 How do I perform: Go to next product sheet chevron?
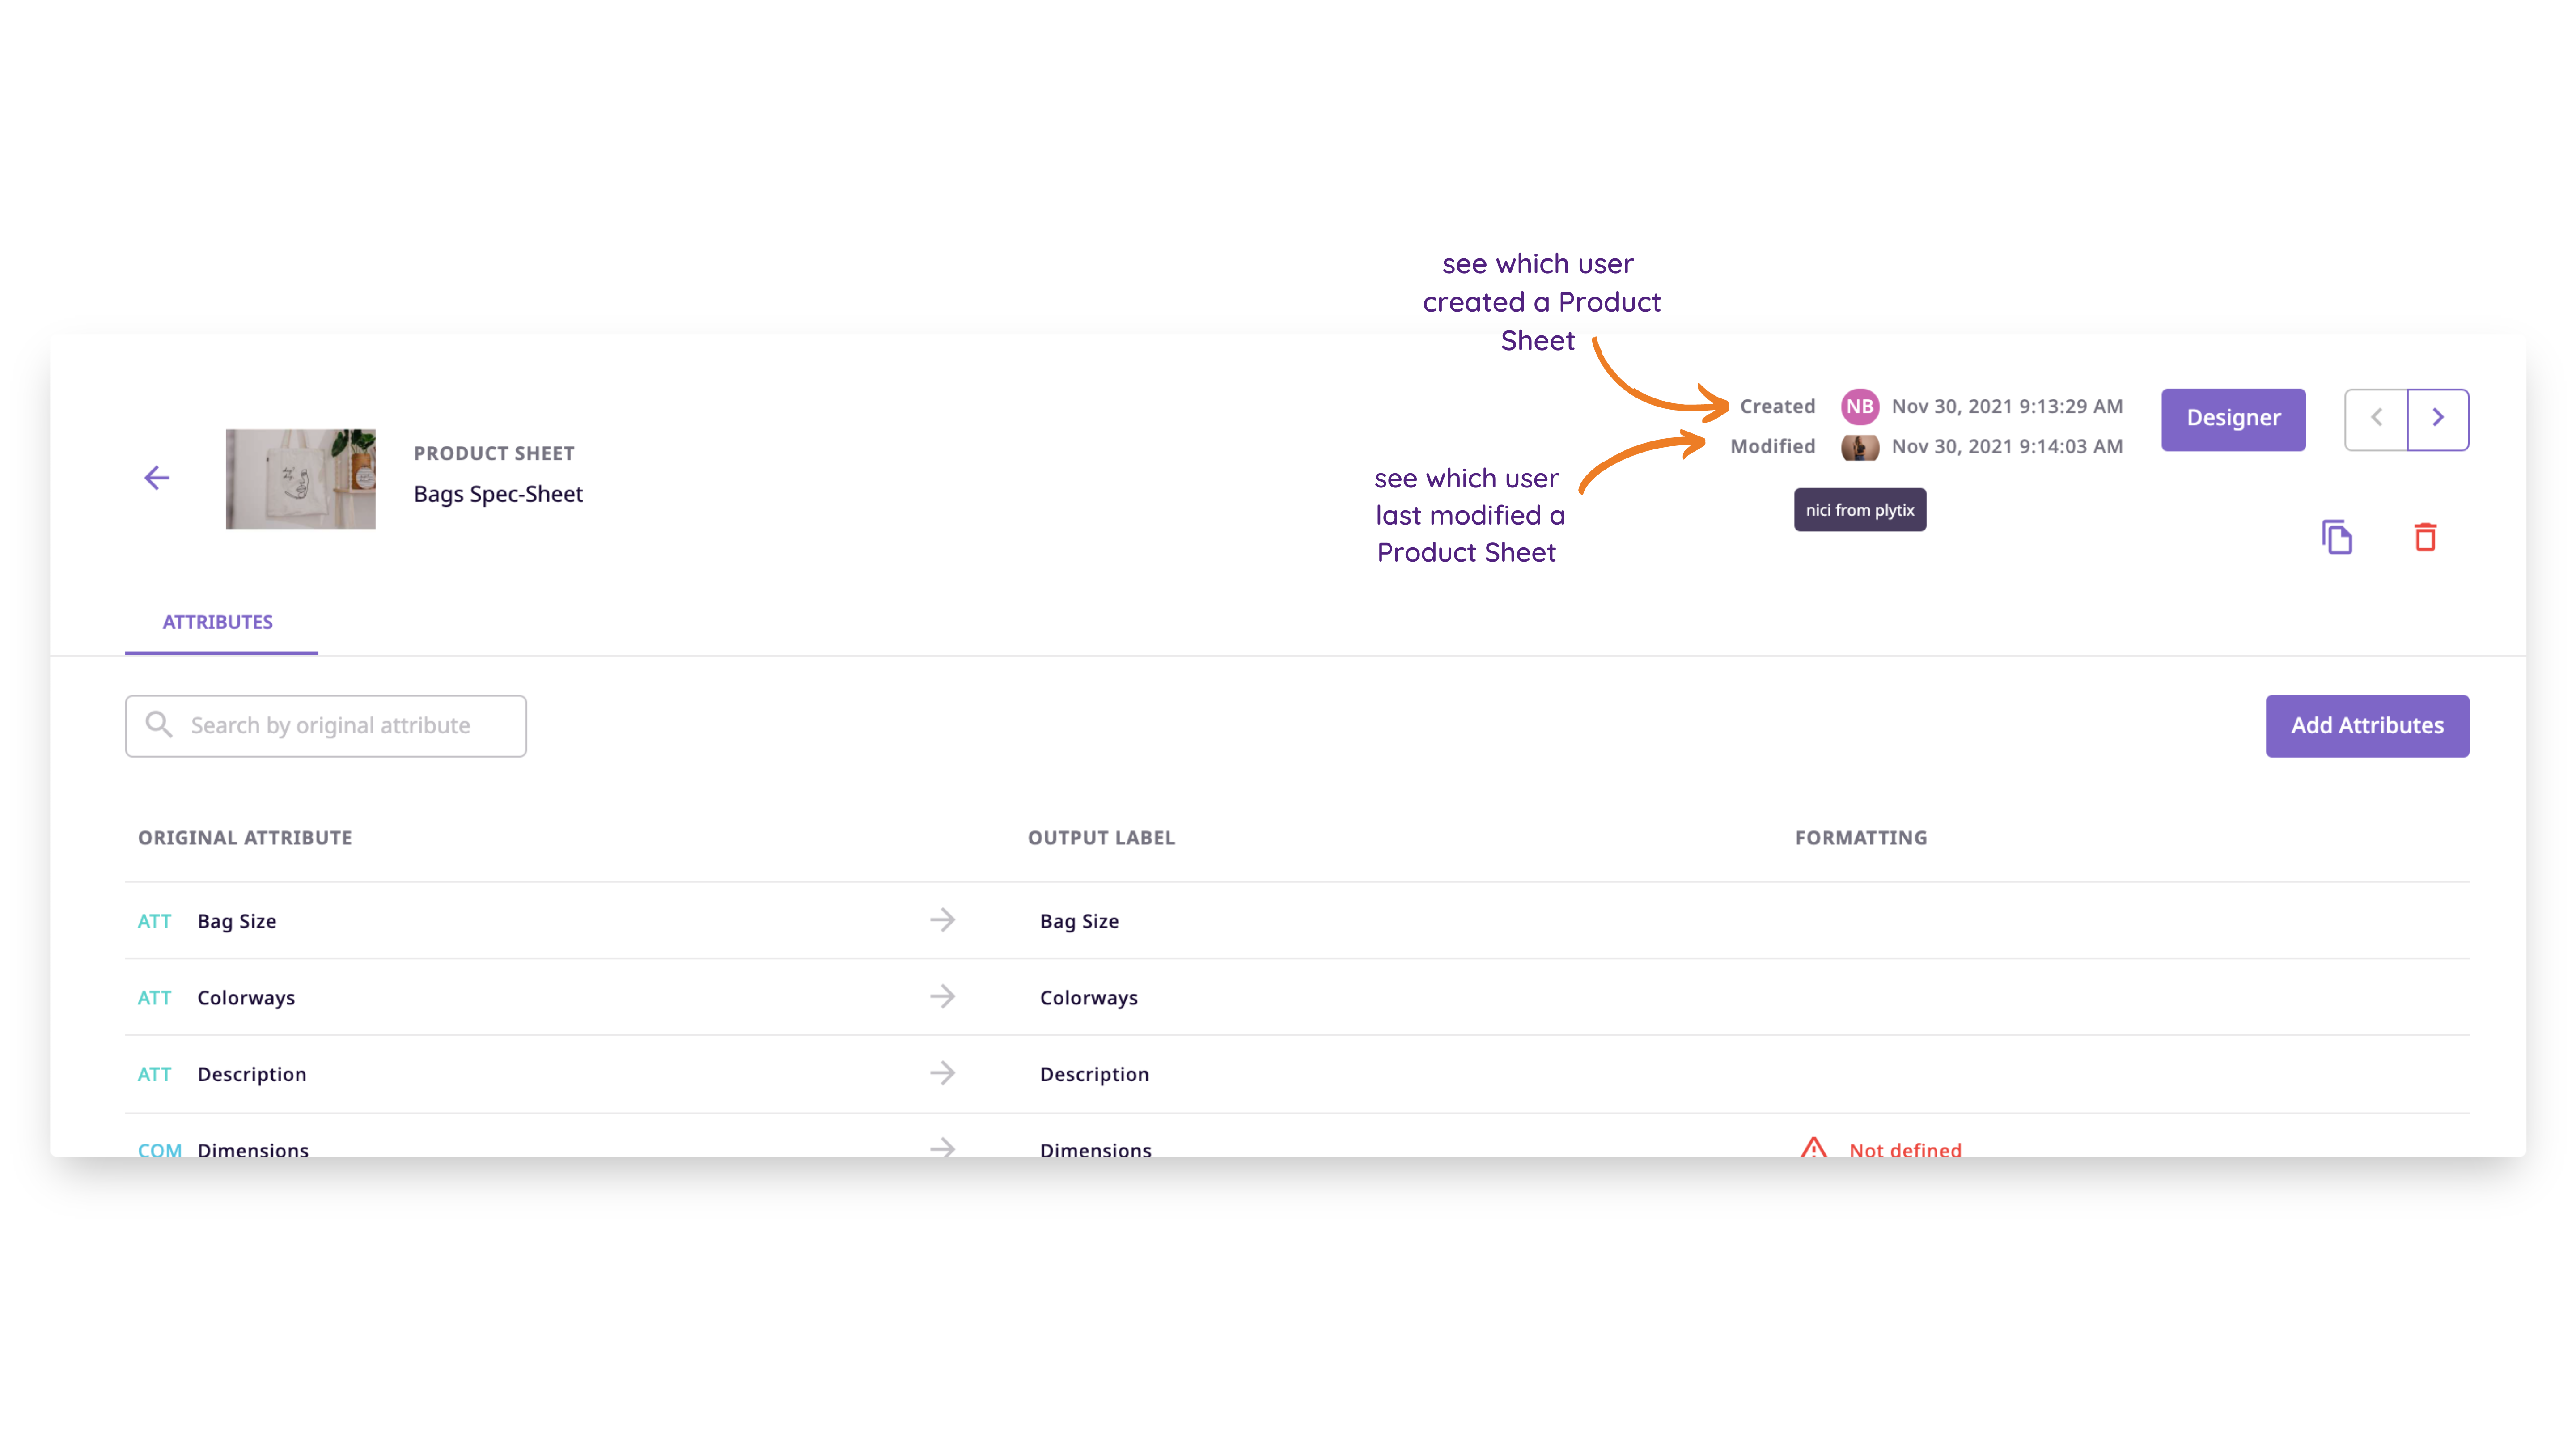click(2438, 419)
